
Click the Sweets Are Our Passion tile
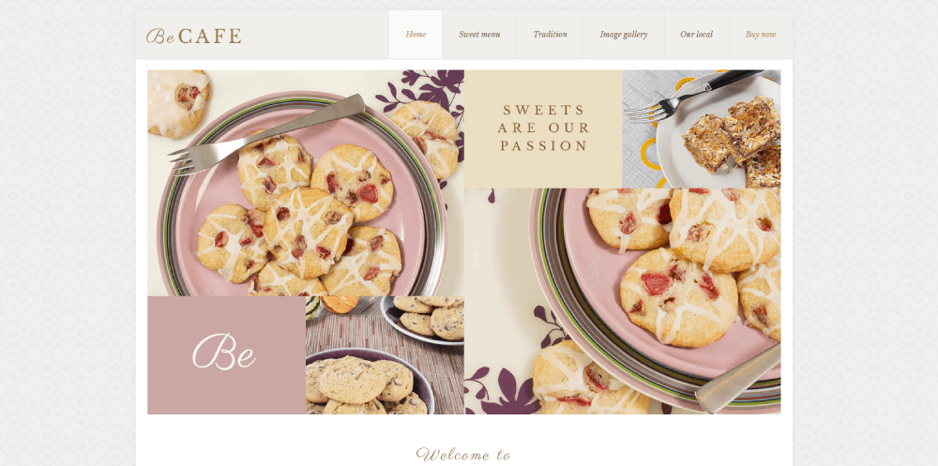543,128
